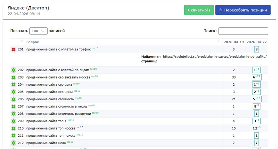
Task: Click the 04-19 value 33 in row 203
Action: pos(234,77)
